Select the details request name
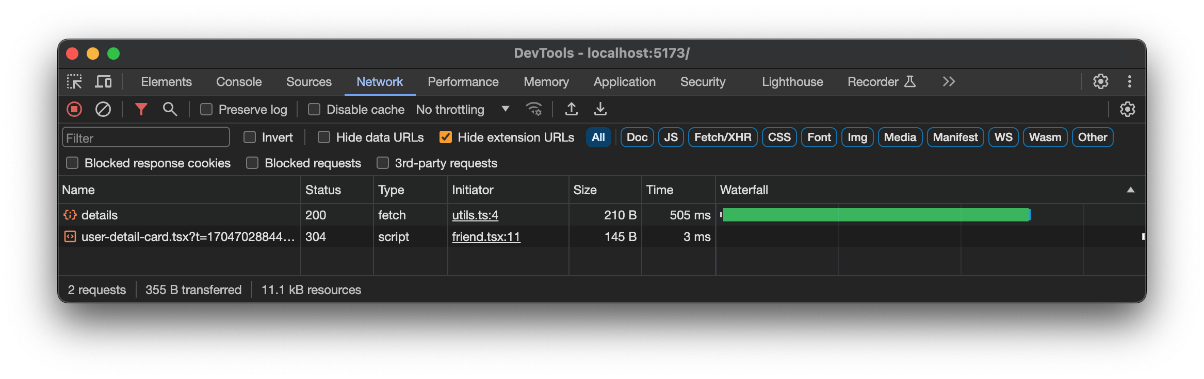Image resolution: width=1204 pixels, height=379 pixels. click(x=100, y=215)
